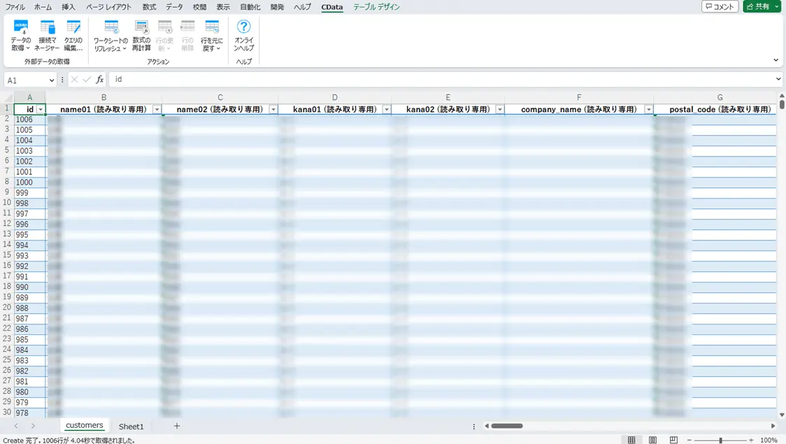The width and height of the screenshot is (786, 444).
Task: Switch to Page Layout view
Action: (652, 440)
